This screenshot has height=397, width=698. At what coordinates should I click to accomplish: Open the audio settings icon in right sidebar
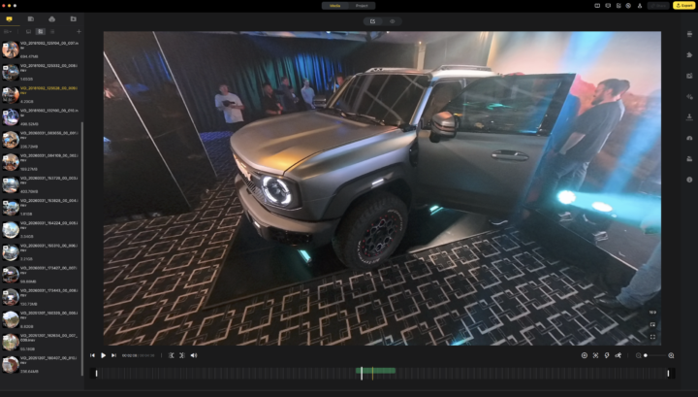tap(689, 97)
